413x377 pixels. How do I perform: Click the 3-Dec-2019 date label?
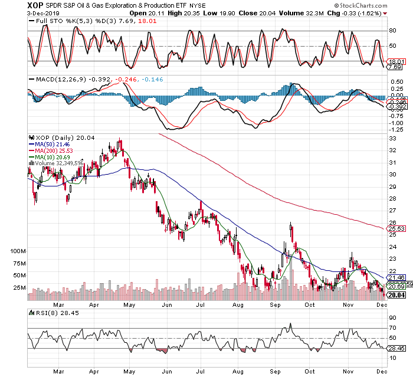coord(43,13)
